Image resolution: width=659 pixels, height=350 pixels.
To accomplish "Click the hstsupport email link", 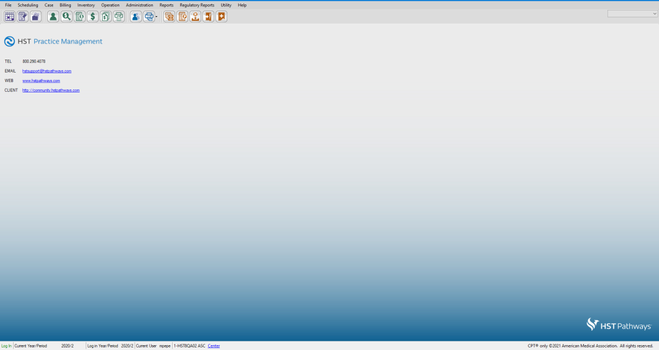I will tap(47, 71).
